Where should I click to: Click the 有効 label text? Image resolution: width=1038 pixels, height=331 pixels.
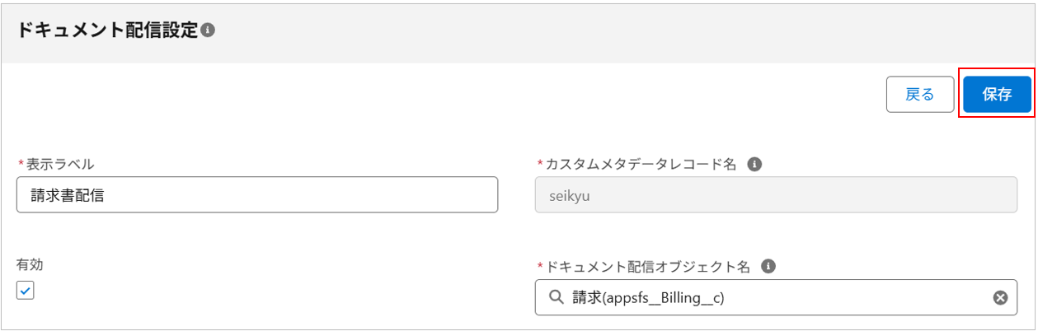point(30,265)
